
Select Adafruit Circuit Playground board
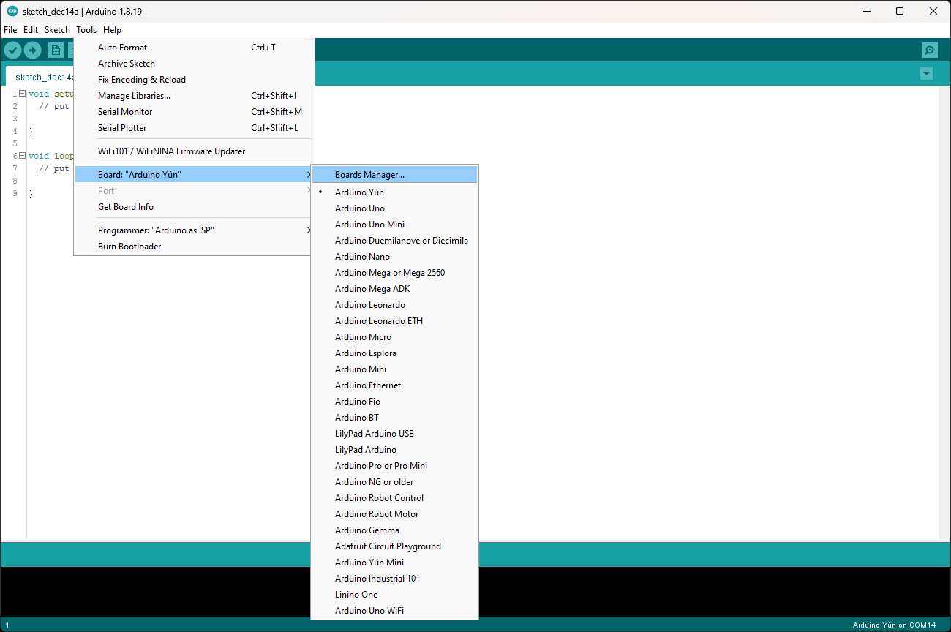coord(394,546)
